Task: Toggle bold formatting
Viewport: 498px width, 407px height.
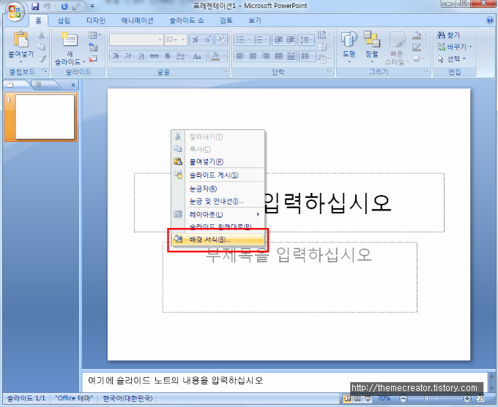Action: (116, 56)
